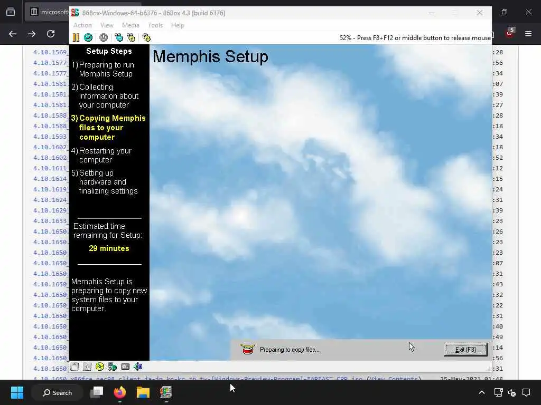
Task: Click the grey ACPI shutdown power icon
Action: 104,37
